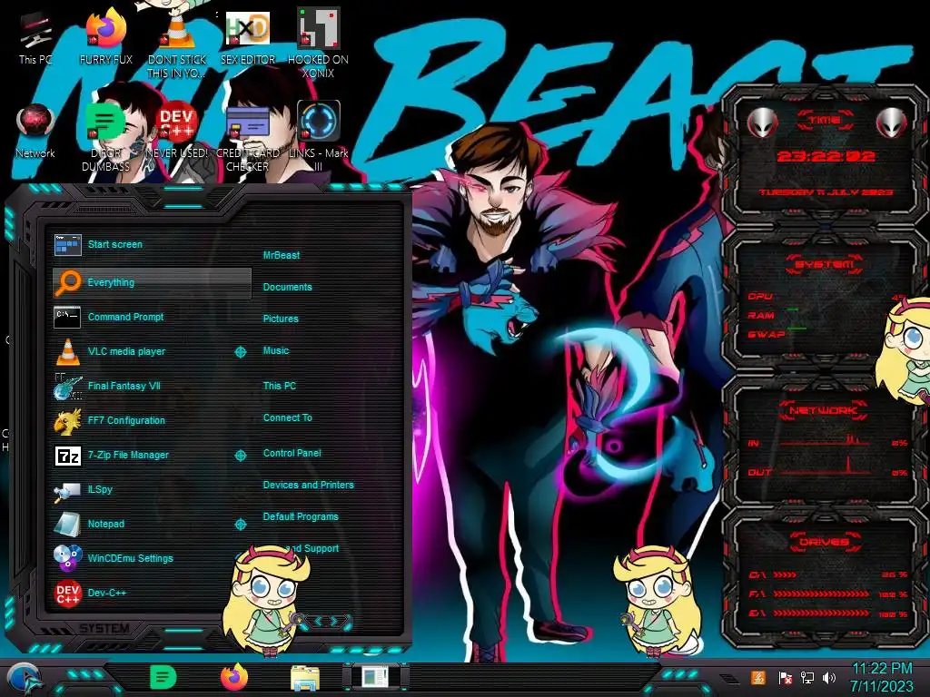Click the Java update tray icon
The height and width of the screenshot is (697, 930).
point(757,677)
